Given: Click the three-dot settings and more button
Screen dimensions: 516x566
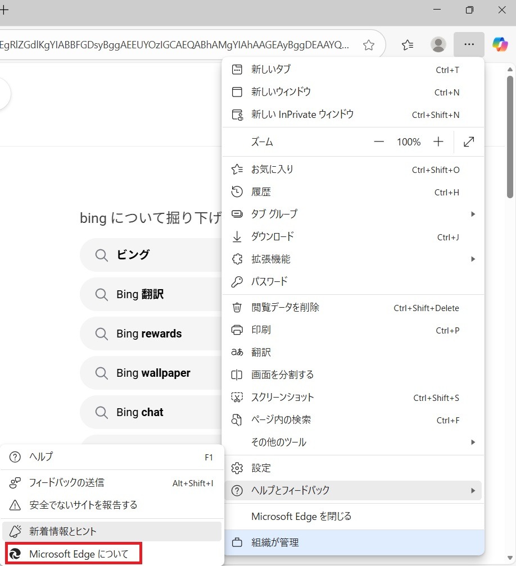Looking at the screenshot, I should point(469,44).
